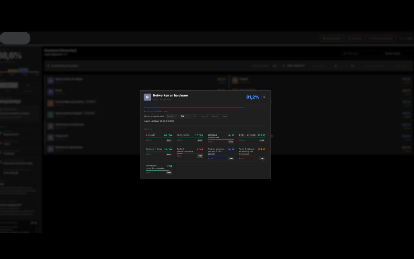Image resolution: width=414 pixels, height=259 pixels.
Task: Click the red progress bar of Toets 3
Action: 180,154
